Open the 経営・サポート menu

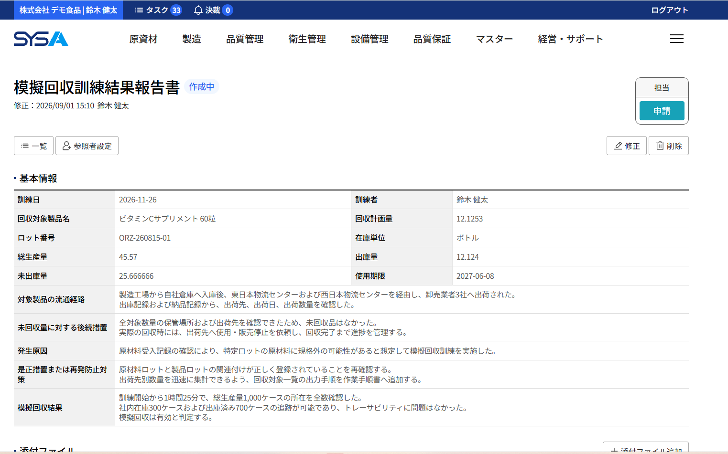coord(570,39)
